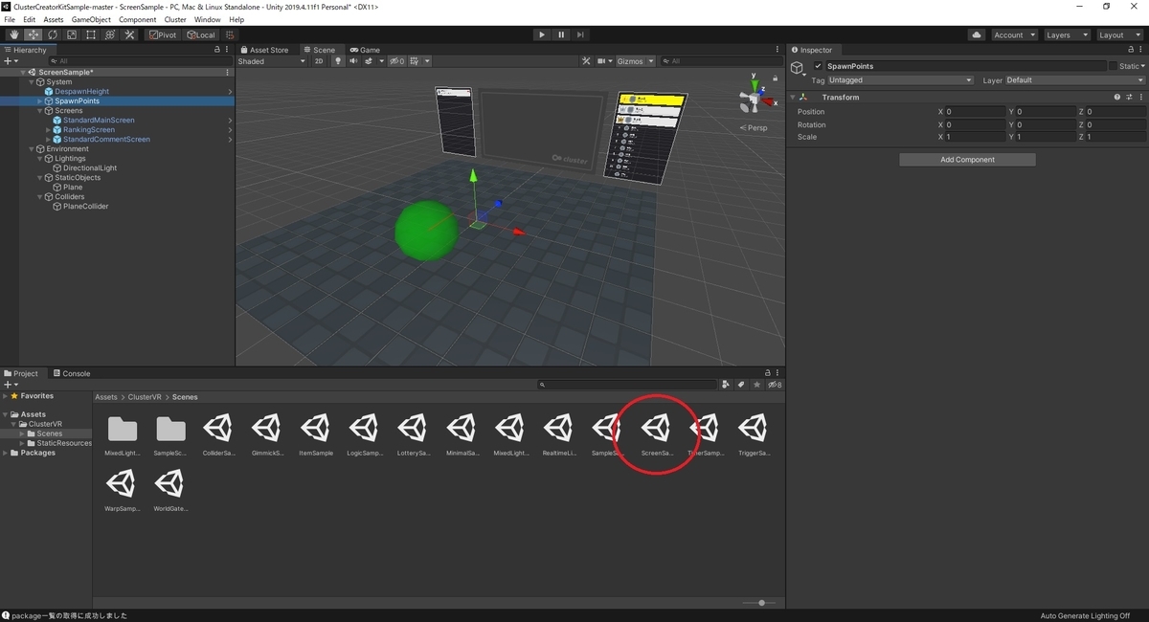Adjust the Project icon size slider

coord(761,603)
